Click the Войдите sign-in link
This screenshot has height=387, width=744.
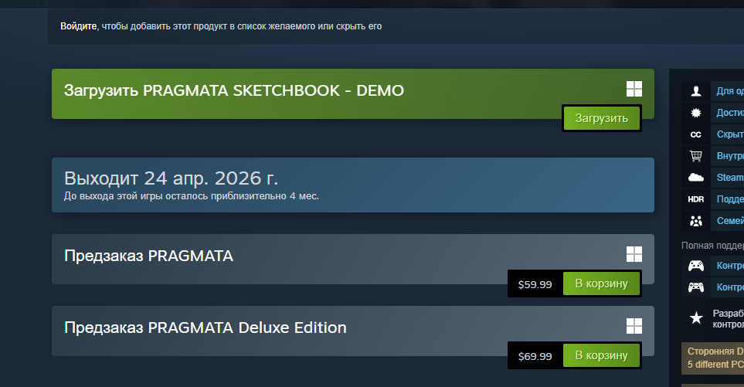coord(79,26)
